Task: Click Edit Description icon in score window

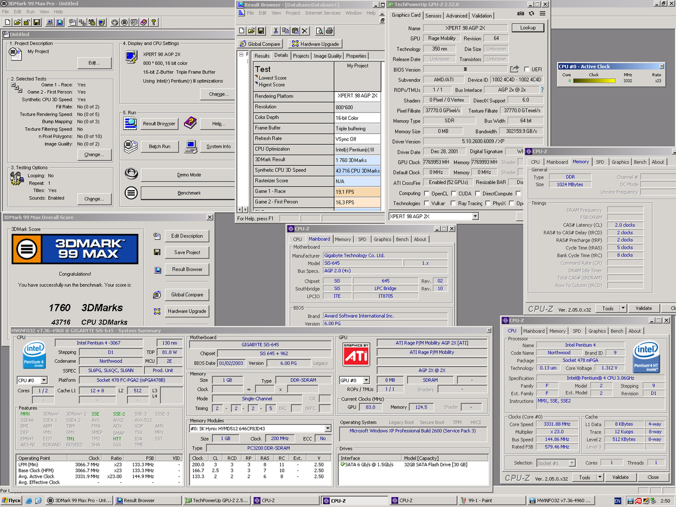Action: pyautogui.click(x=157, y=236)
